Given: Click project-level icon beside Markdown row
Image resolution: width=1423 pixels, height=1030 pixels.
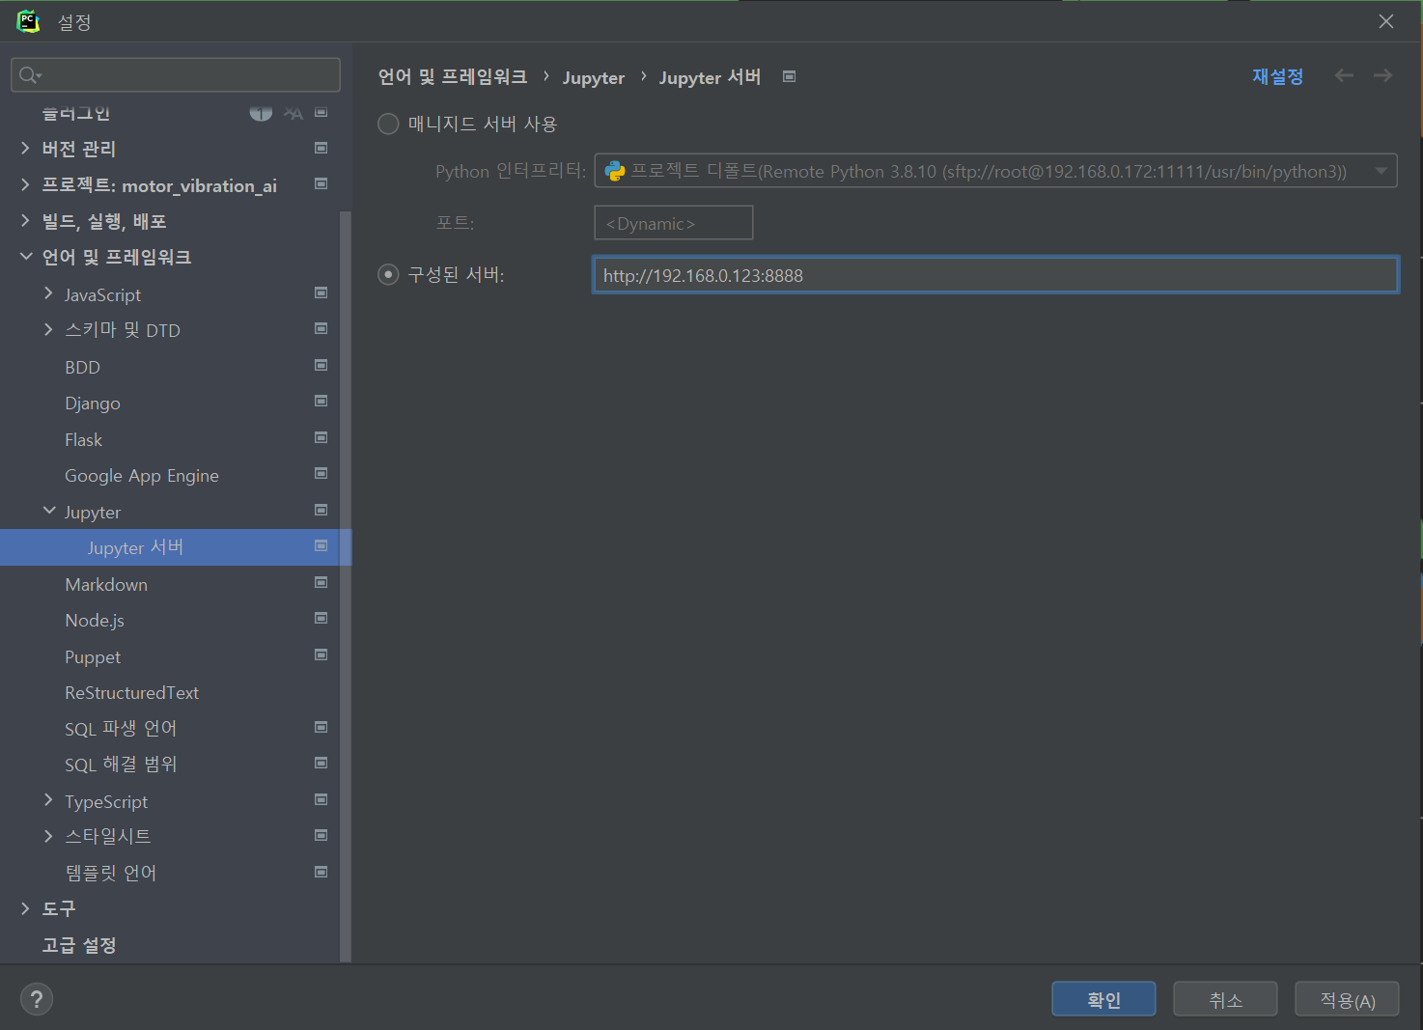Looking at the screenshot, I should (x=321, y=582).
